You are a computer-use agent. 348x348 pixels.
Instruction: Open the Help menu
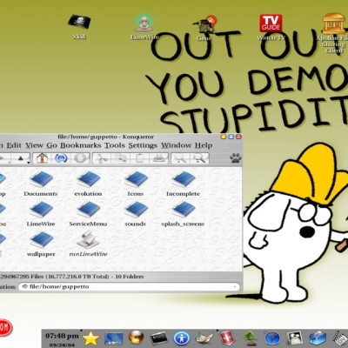point(204,145)
